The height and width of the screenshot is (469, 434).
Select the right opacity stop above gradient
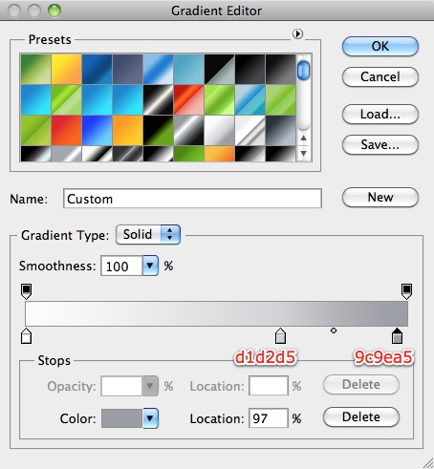tap(406, 291)
